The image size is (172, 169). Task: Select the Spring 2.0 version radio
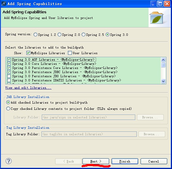click(59, 35)
